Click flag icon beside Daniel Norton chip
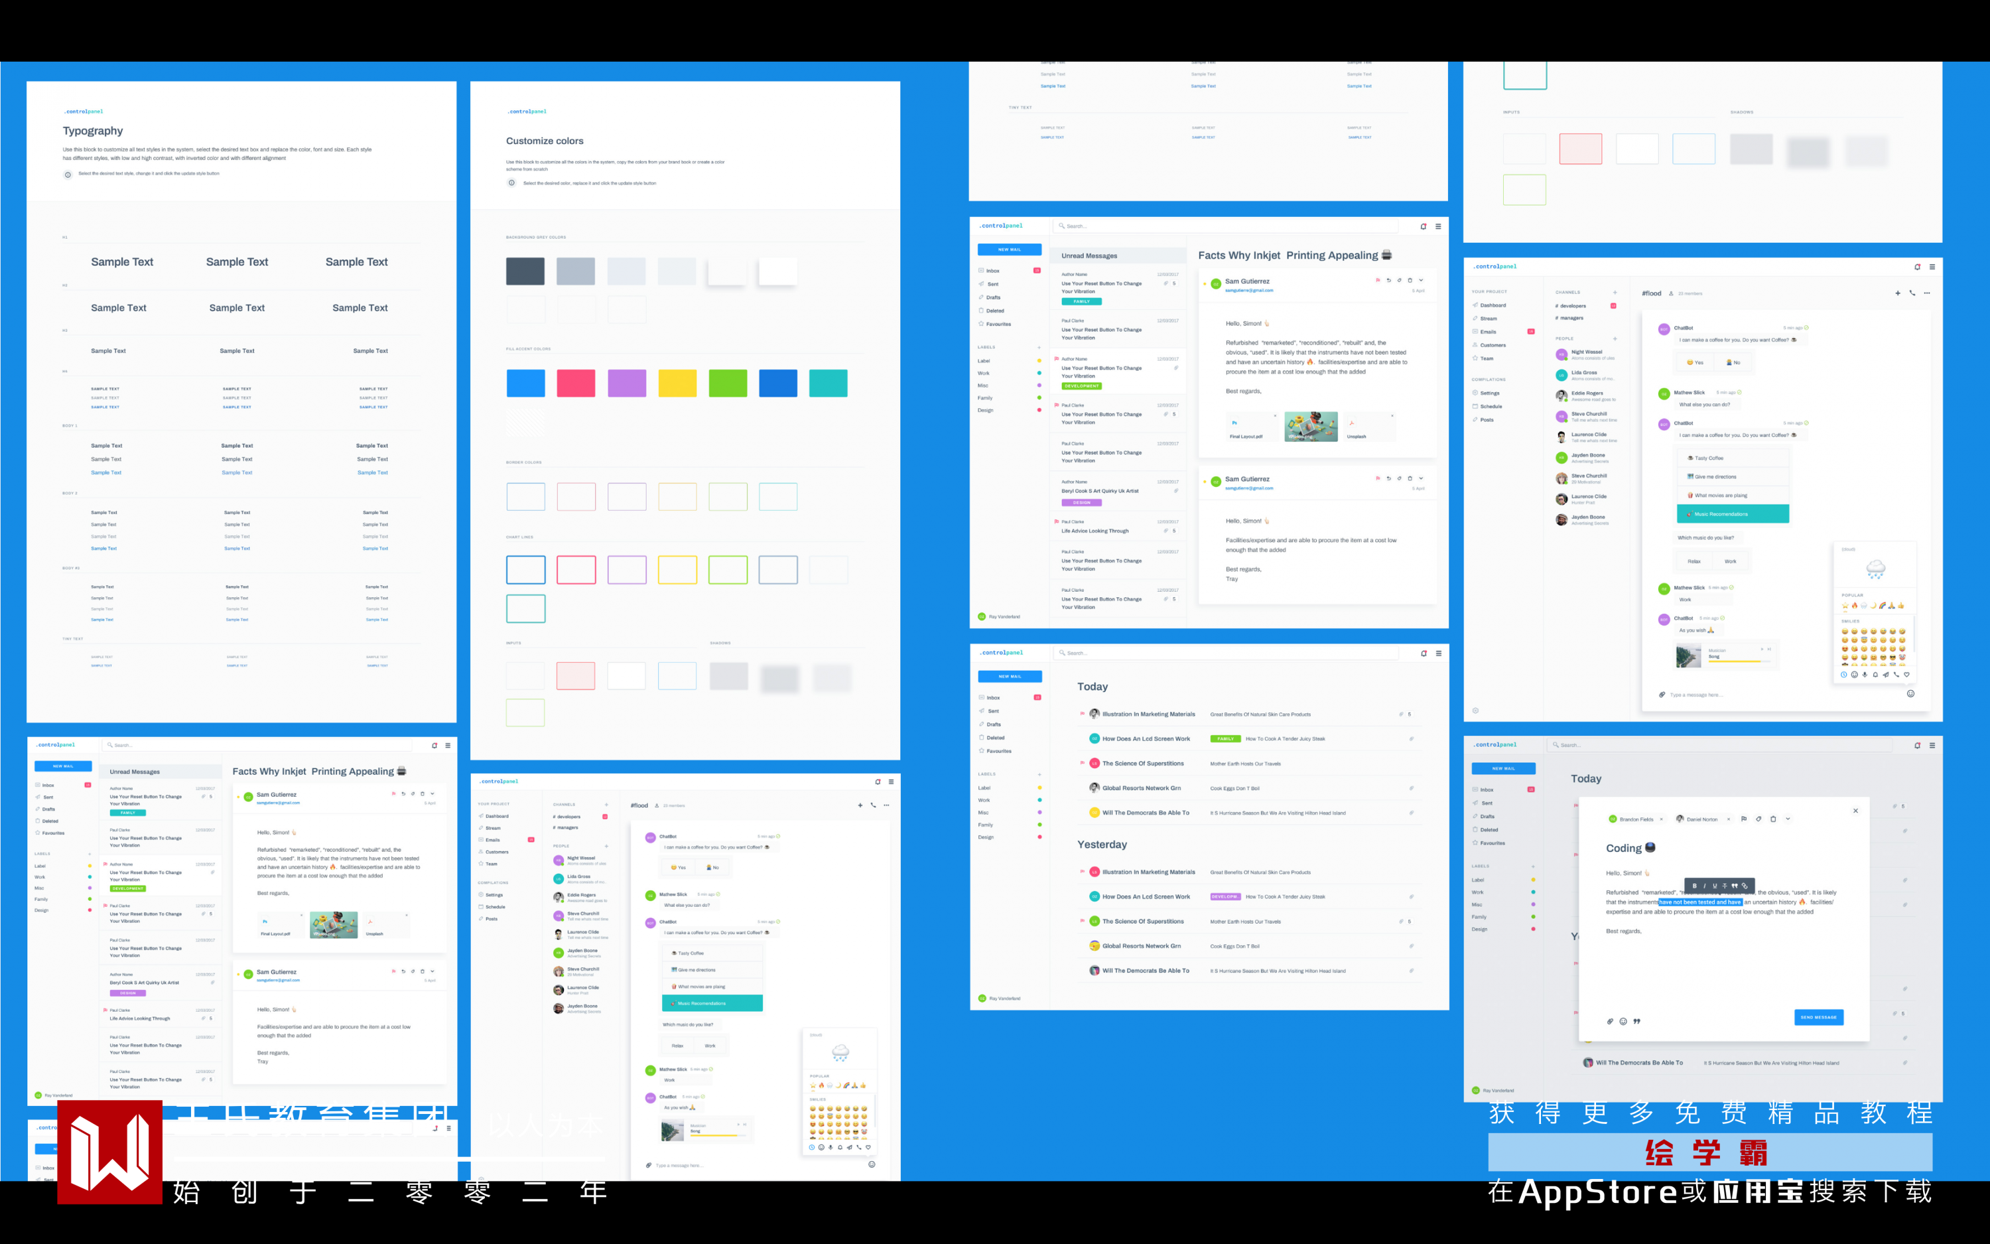Image resolution: width=1990 pixels, height=1244 pixels. (x=1744, y=819)
